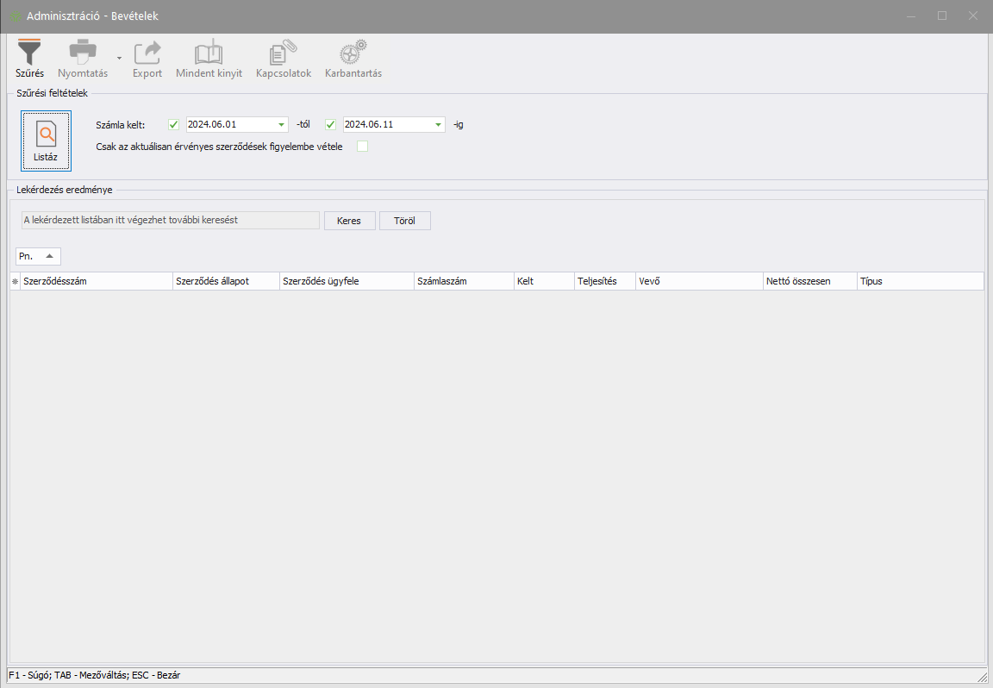Screen dimensions: 993x688
Task: Click the search field in results list
Action: click(170, 221)
